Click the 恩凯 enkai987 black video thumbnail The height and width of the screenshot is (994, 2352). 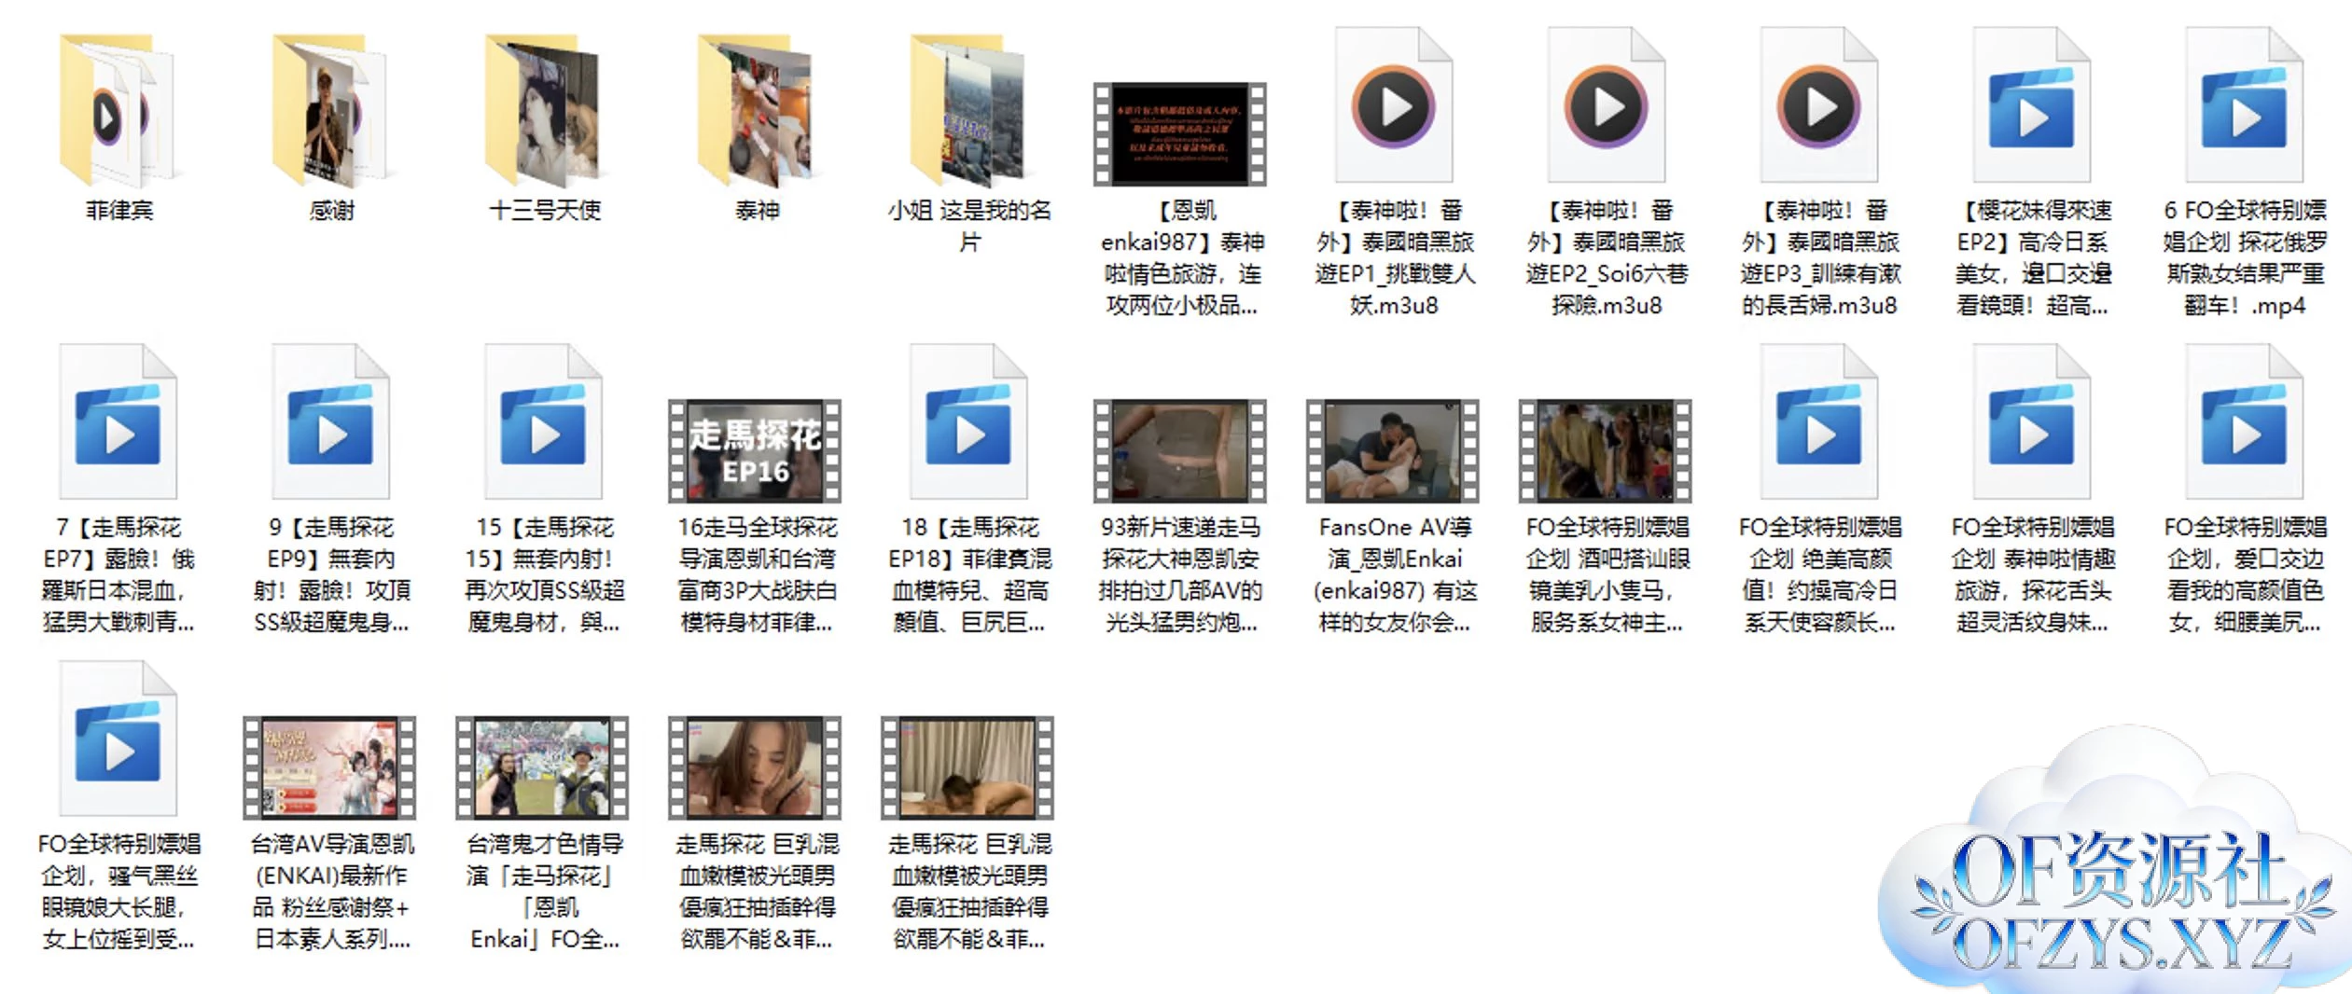point(1180,134)
